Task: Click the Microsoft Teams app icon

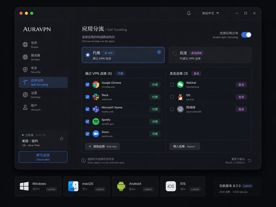Action: [x=96, y=109]
